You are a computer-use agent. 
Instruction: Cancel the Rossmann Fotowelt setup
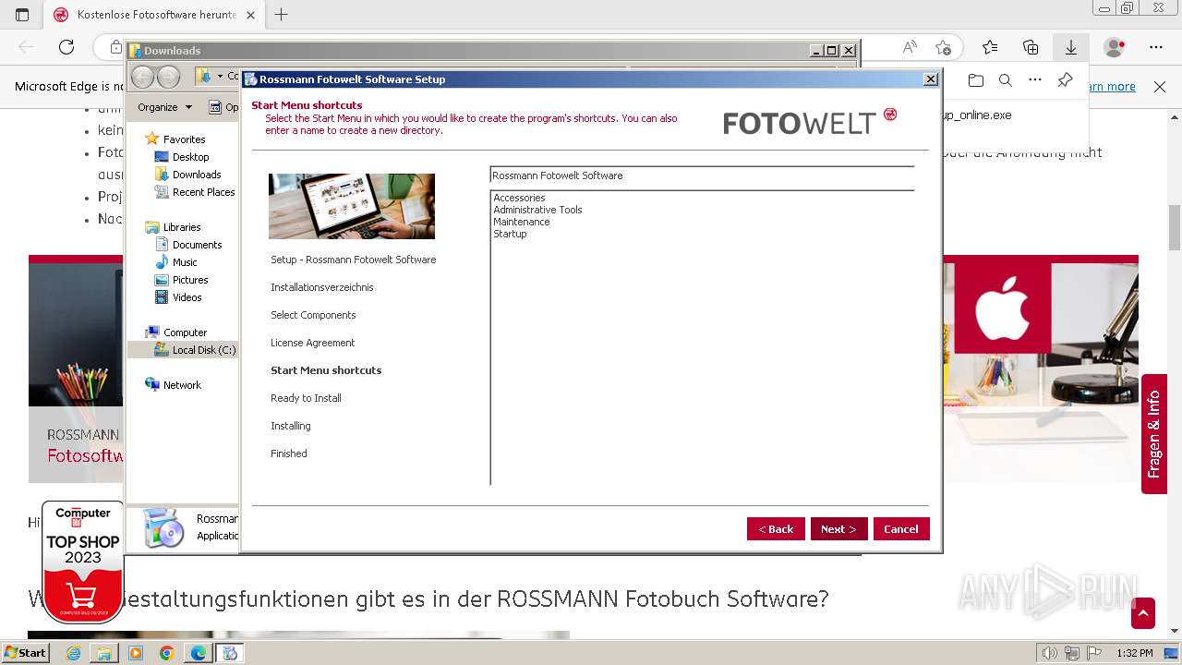click(x=901, y=528)
